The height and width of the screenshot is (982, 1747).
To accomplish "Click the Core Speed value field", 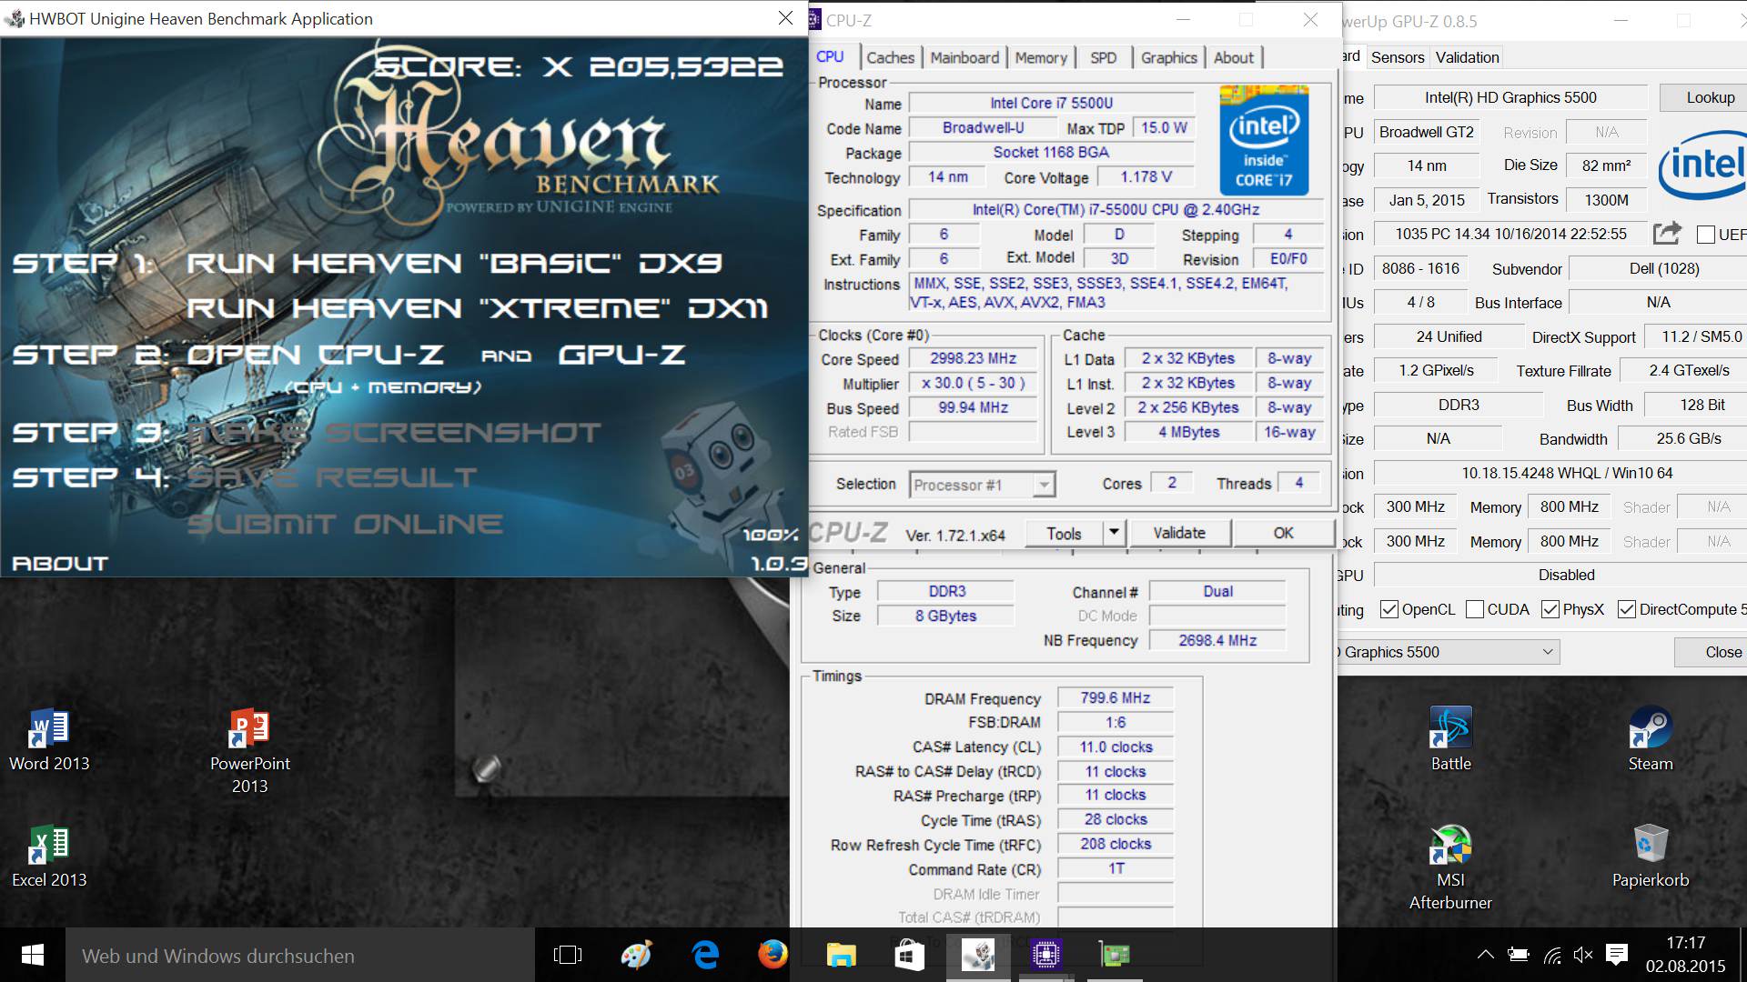I will tap(973, 358).
